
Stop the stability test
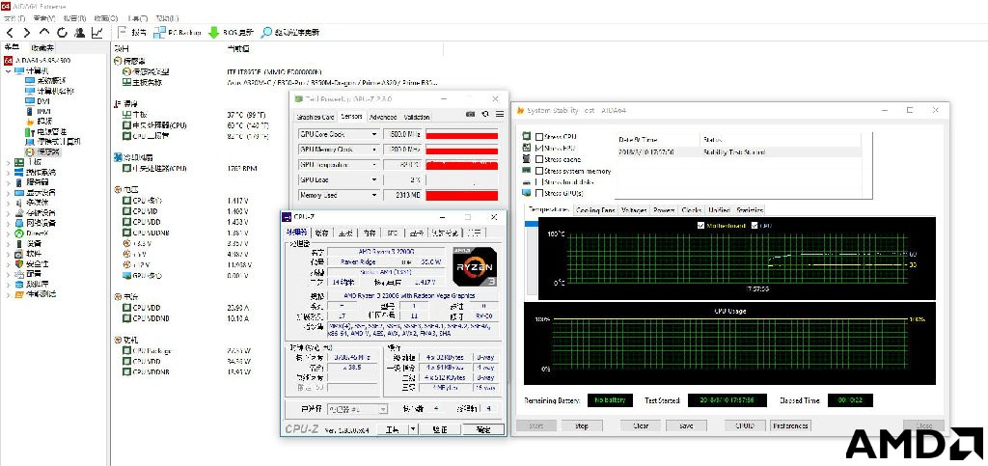[x=582, y=425]
